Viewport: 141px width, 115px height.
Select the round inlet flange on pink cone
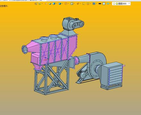click(x=24, y=50)
